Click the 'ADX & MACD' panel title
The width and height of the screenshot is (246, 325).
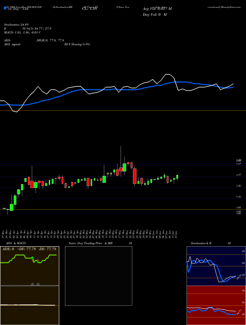(16, 243)
